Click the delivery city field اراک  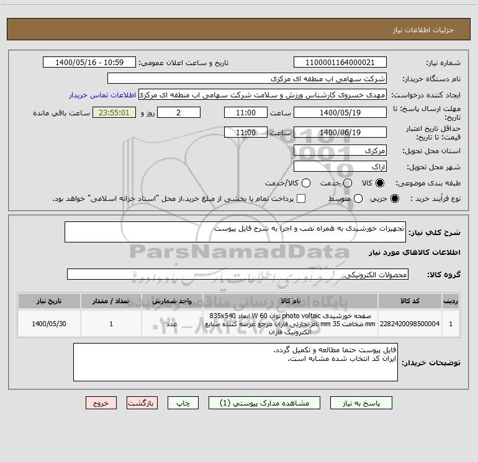340,166
